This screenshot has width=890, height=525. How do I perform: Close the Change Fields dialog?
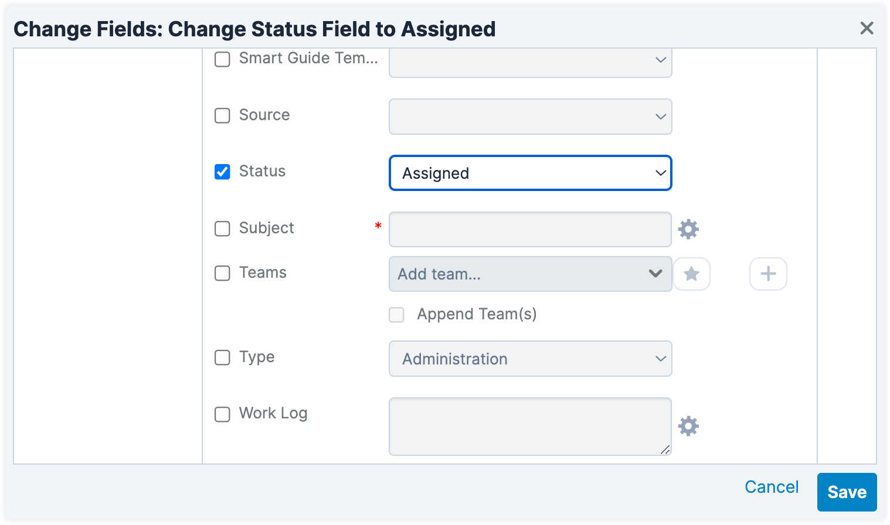[x=867, y=28]
